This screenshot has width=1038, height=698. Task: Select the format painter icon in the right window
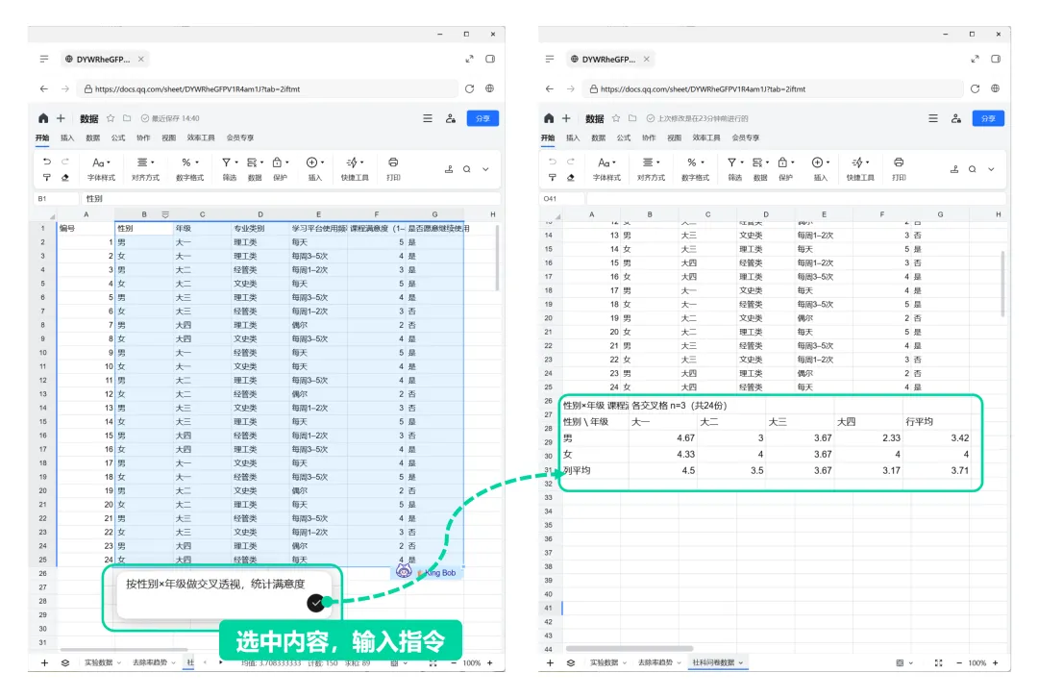click(552, 178)
